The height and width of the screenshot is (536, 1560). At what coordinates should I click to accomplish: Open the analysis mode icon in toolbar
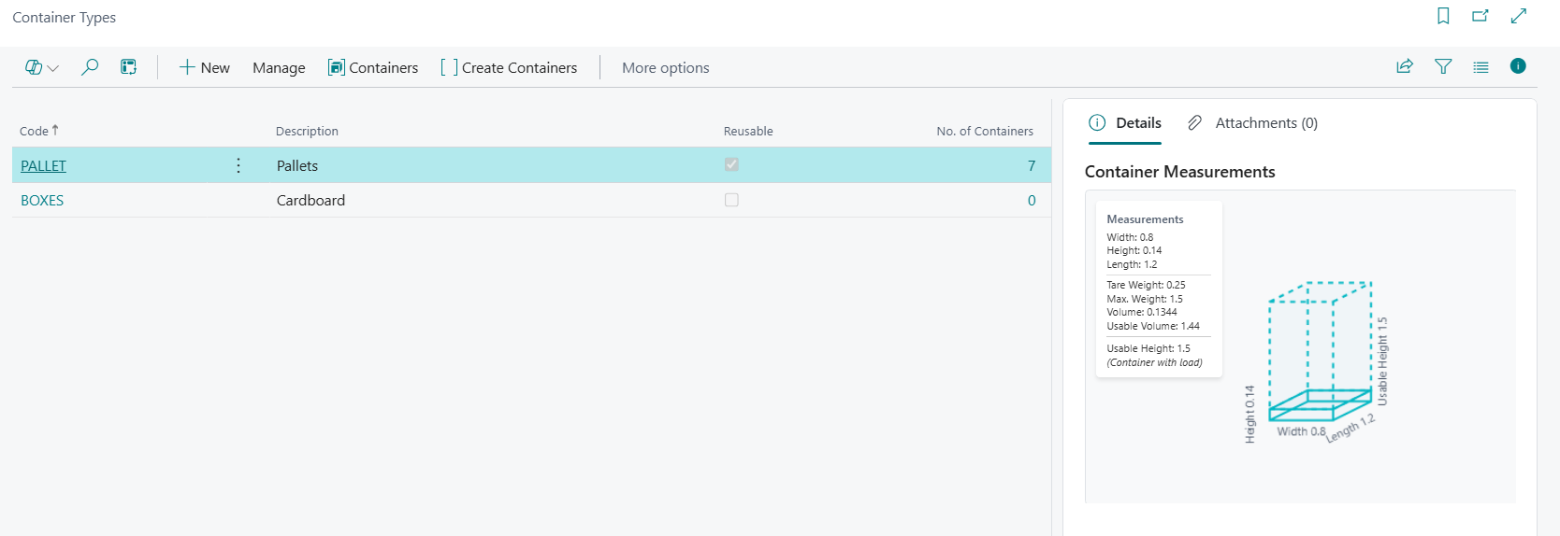(x=129, y=67)
